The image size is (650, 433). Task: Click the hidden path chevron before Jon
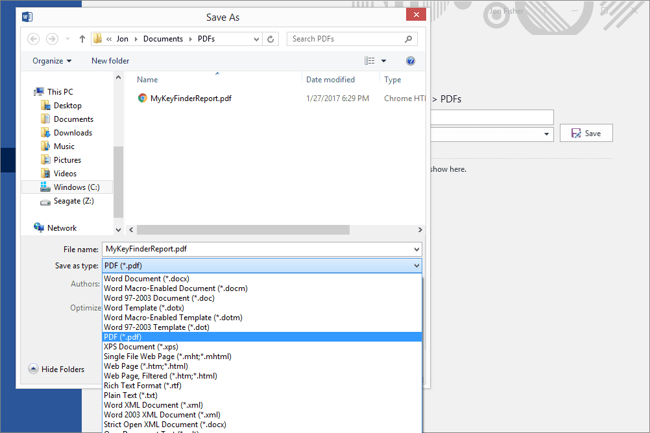[109, 39]
